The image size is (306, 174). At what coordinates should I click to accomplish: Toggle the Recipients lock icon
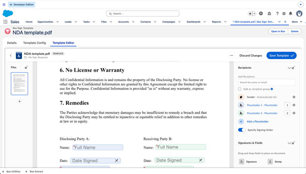coord(293,68)
